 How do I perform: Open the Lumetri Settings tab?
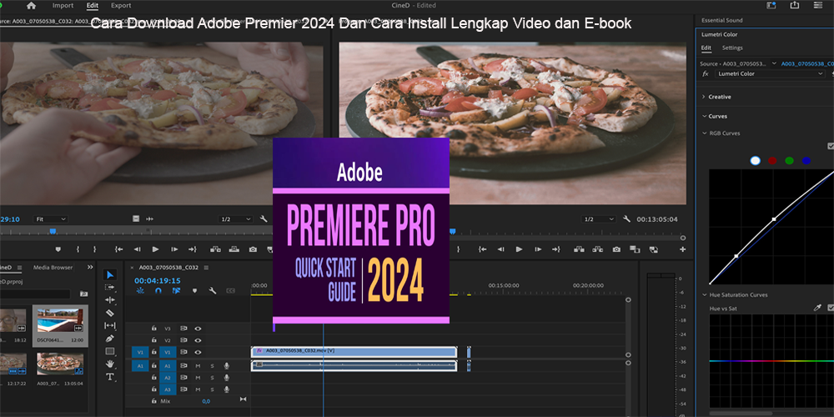(732, 48)
